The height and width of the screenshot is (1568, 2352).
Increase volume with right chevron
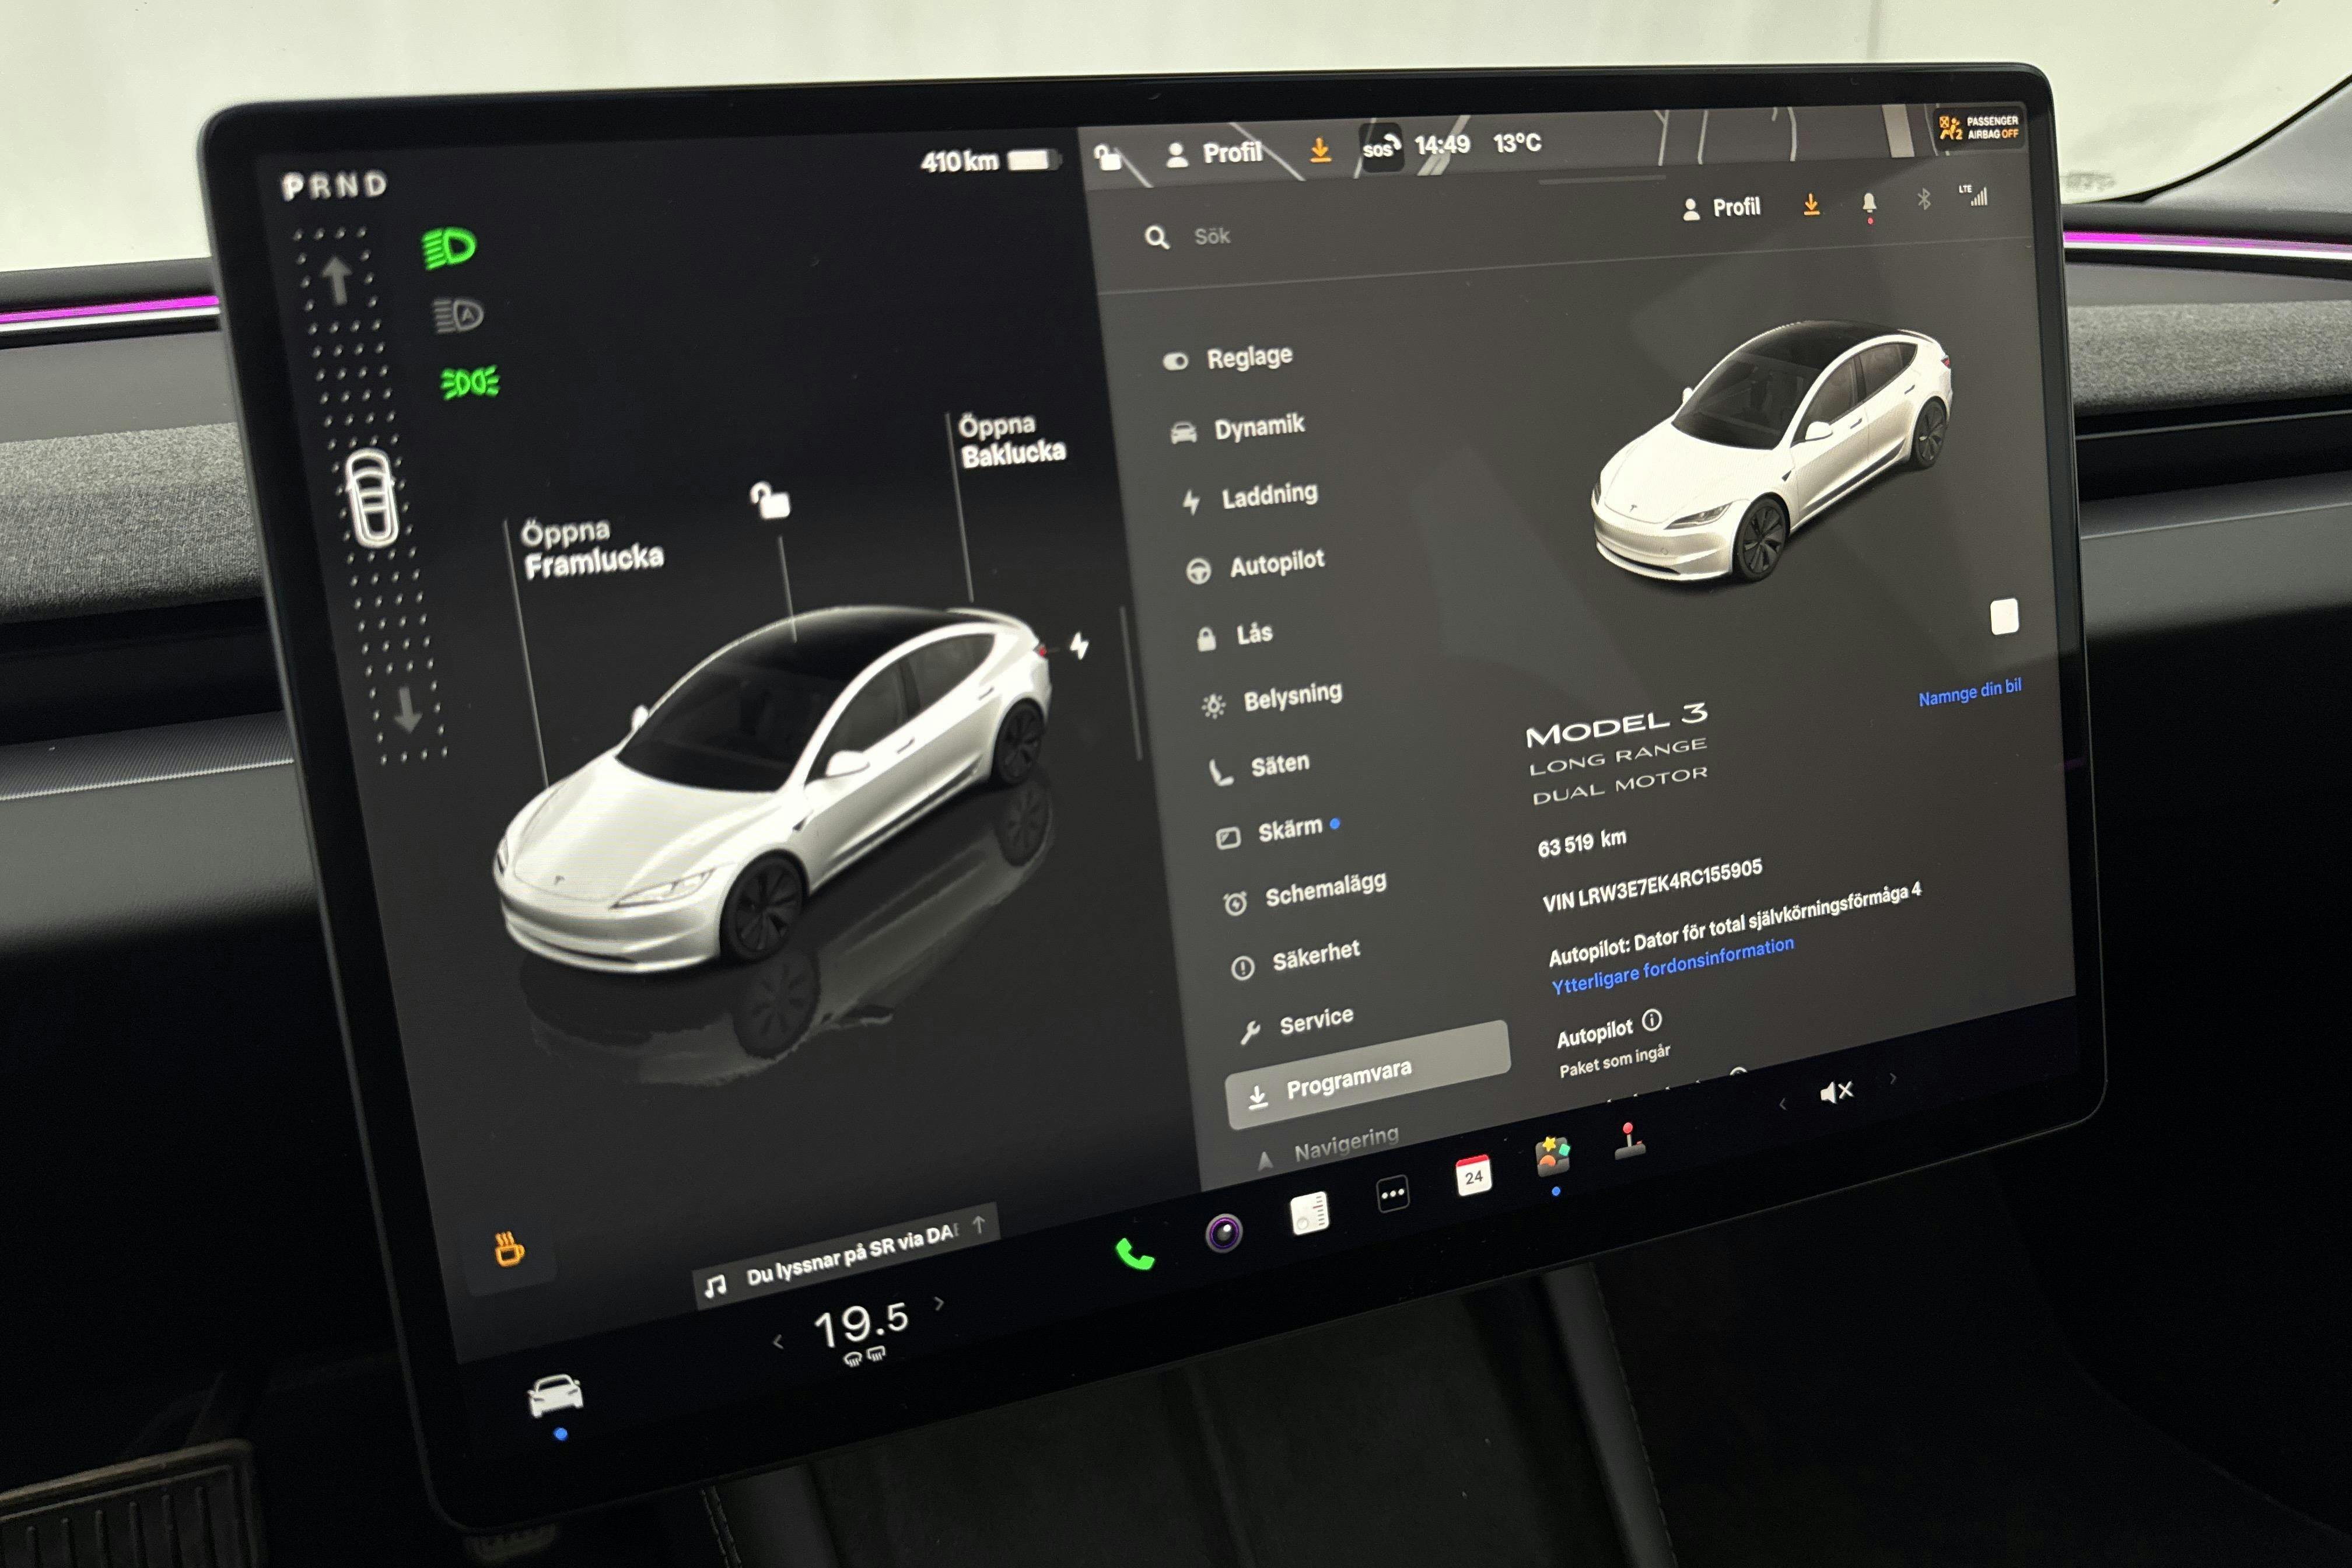[1892, 1078]
